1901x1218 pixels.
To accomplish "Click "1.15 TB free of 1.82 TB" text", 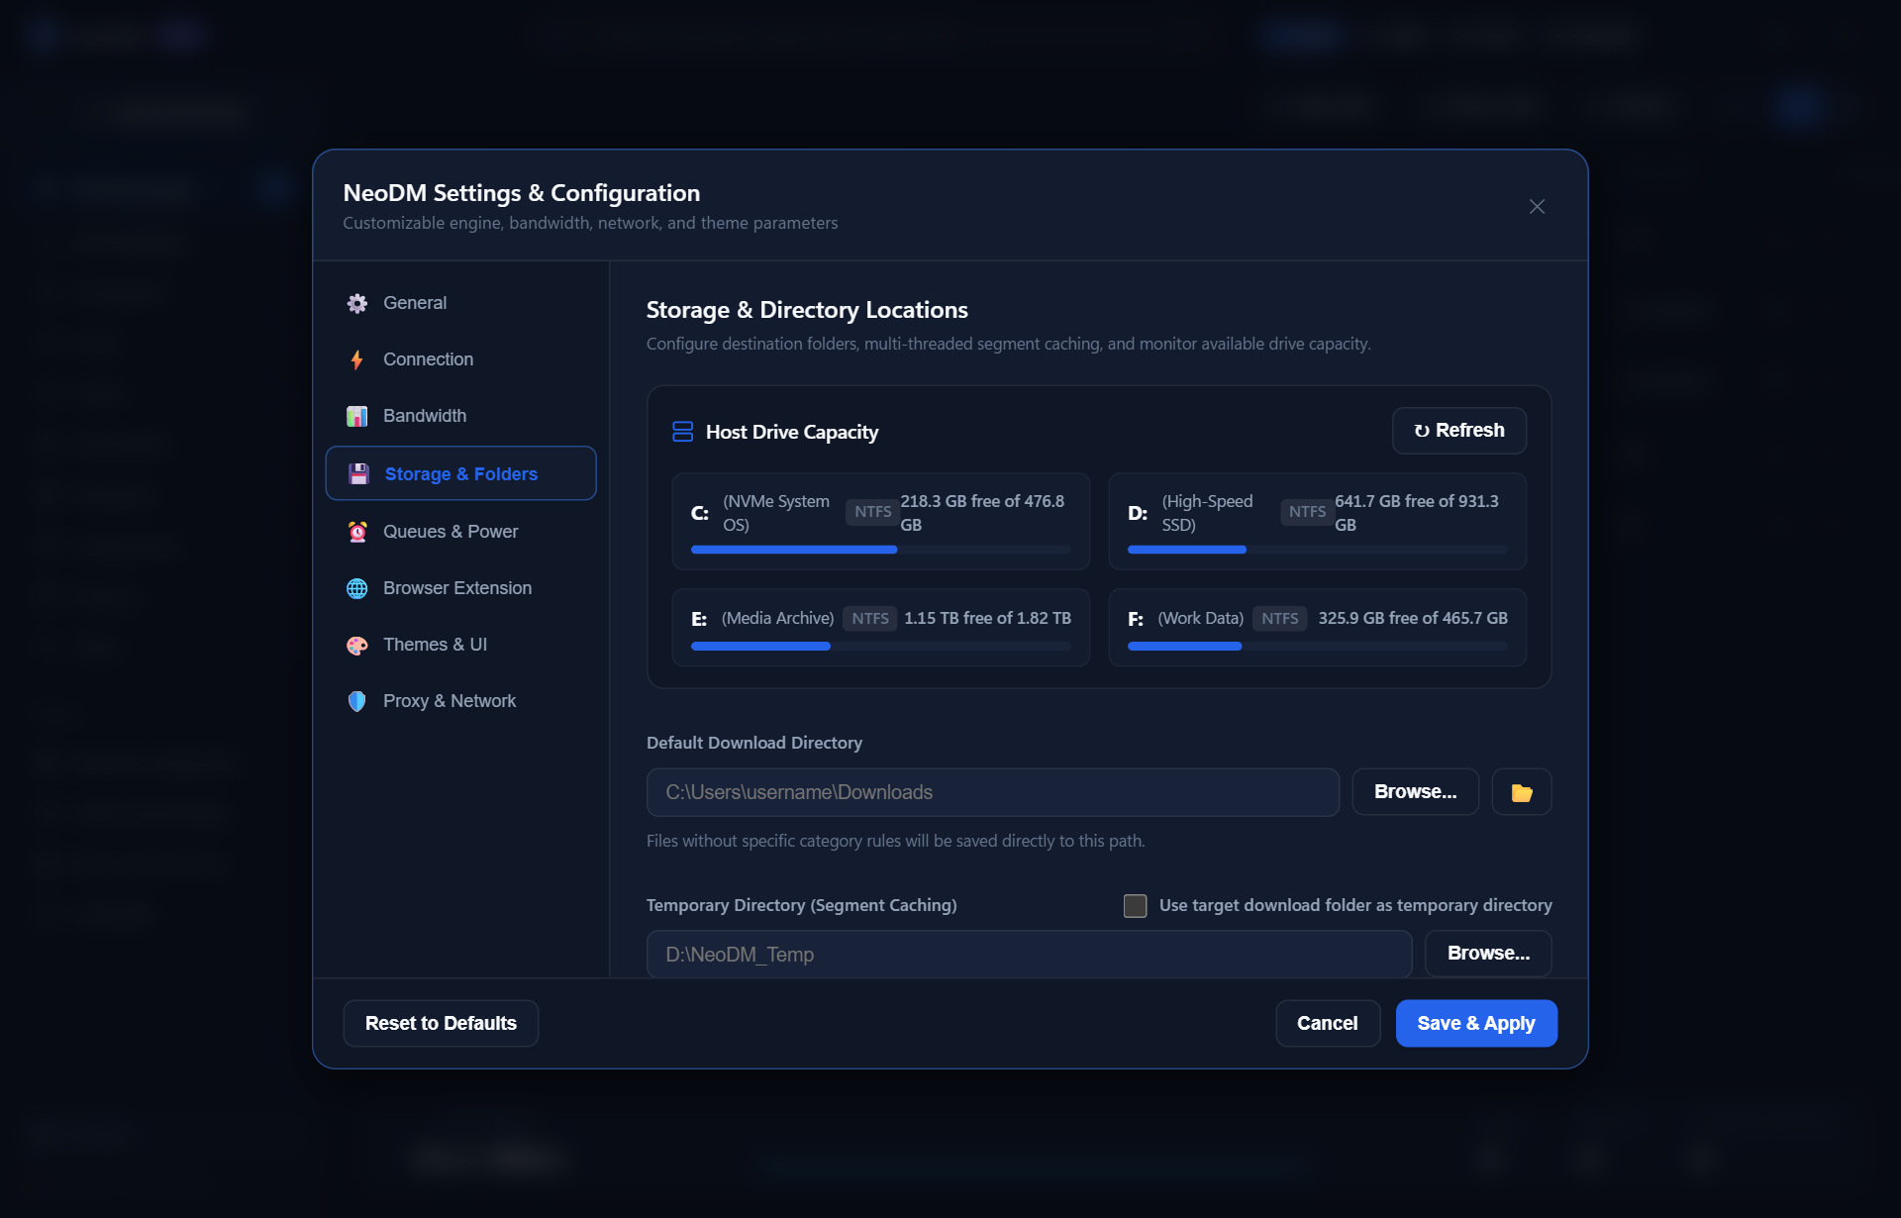I will [x=987, y=618].
